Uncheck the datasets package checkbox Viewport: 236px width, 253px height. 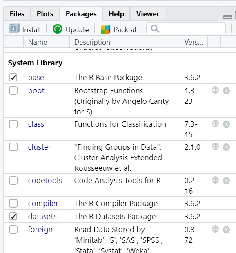tap(13, 216)
